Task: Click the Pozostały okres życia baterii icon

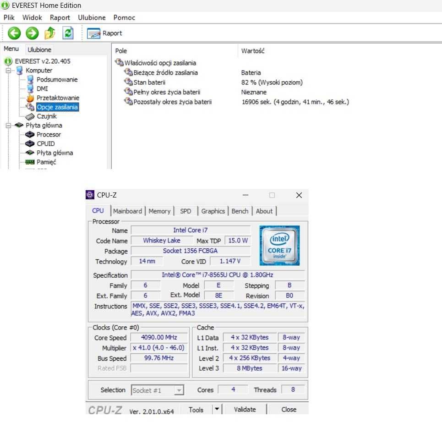Action: coord(128,101)
